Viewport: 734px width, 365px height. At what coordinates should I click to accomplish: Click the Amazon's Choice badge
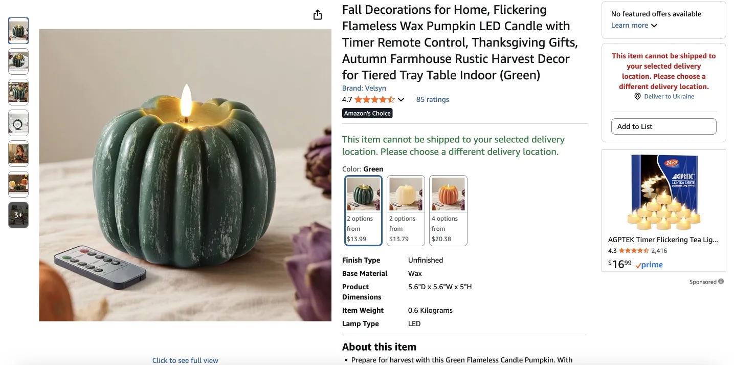367,114
